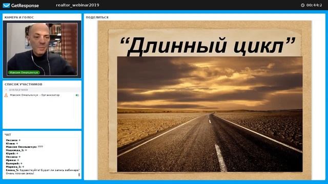Viewport: 328px width, 184px height.
Task: Select Максим Омельянчук – Организатор participant row
Action: tap(42, 95)
